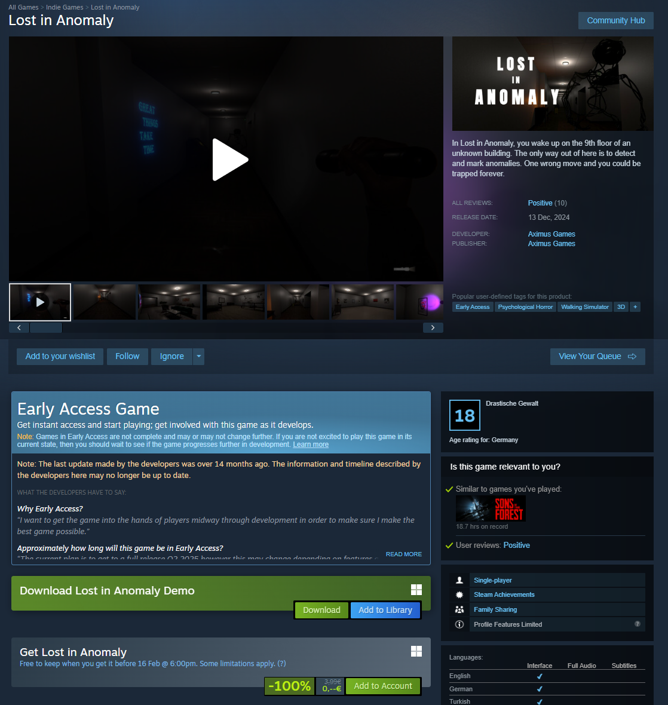668x705 pixels.
Task: Click the Steam Achievements icon
Action: pyautogui.click(x=459, y=594)
